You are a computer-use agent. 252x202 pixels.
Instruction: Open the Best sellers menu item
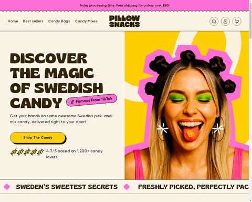33,21
